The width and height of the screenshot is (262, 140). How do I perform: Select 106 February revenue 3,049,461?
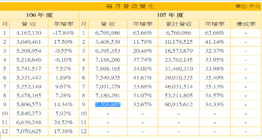29,42
